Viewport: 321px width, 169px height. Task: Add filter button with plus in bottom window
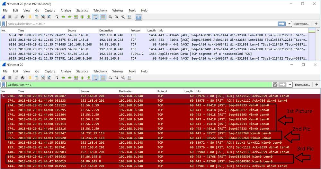coord(317,85)
